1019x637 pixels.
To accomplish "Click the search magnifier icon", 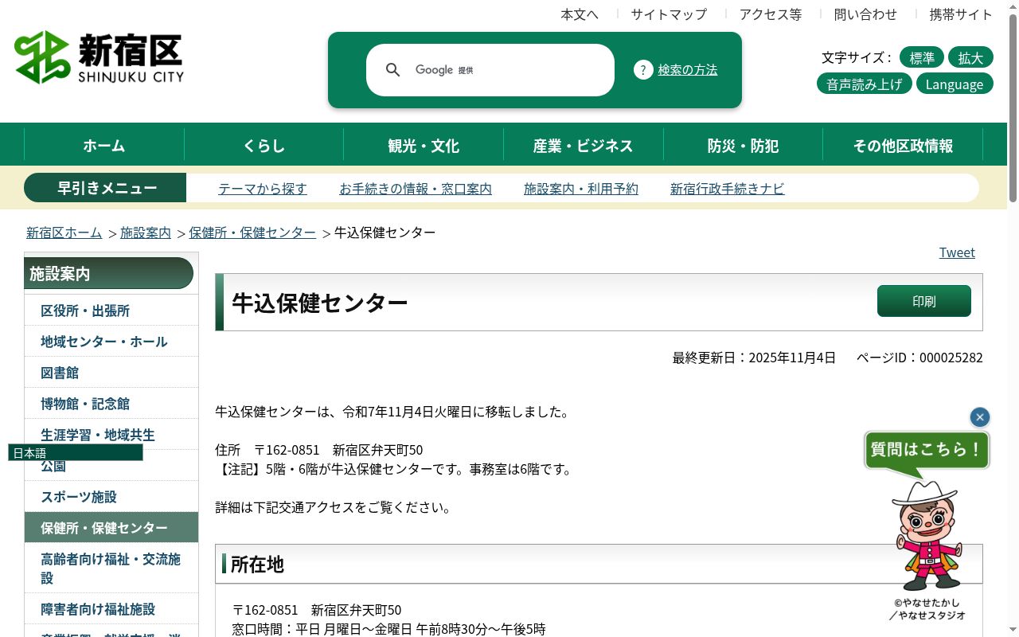I will [x=392, y=70].
